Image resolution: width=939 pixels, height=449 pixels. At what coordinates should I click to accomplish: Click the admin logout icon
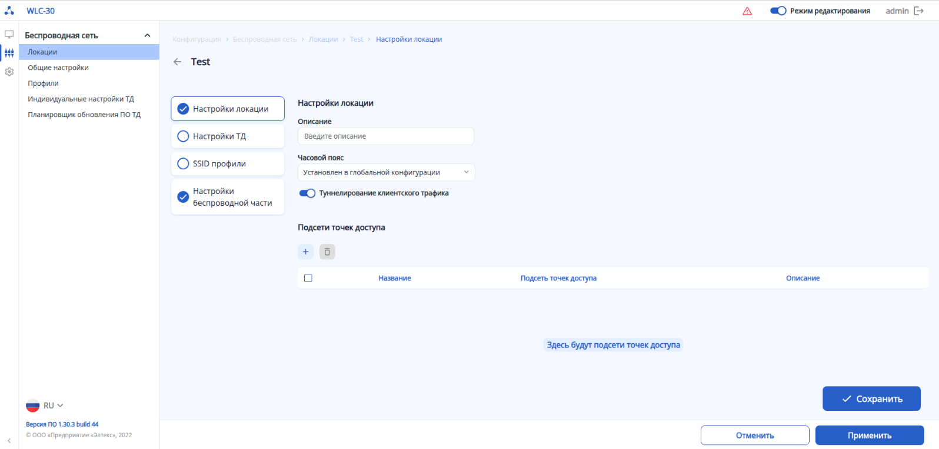[x=918, y=11]
